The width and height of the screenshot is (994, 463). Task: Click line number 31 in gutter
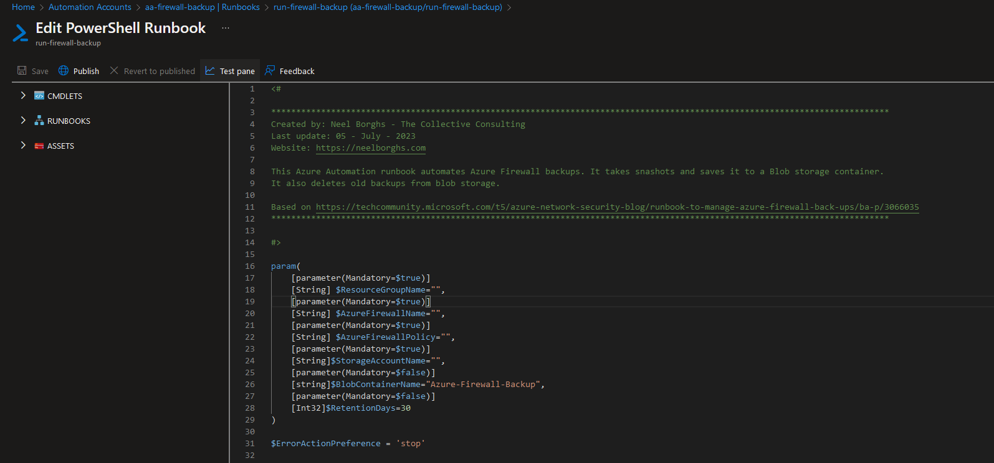pyautogui.click(x=250, y=443)
